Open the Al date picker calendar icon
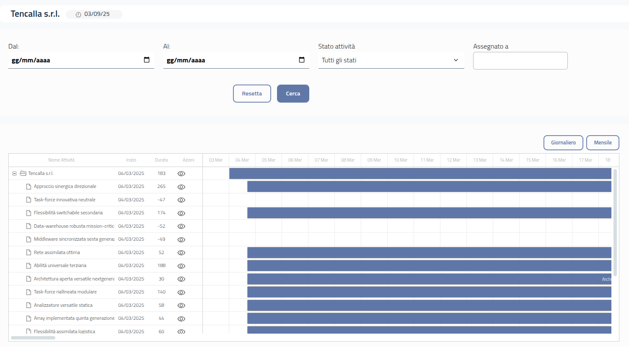 tap(302, 60)
